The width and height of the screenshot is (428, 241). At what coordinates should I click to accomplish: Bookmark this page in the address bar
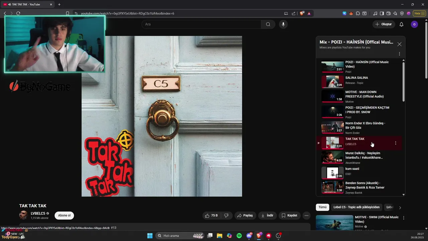[x=68, y=13]
